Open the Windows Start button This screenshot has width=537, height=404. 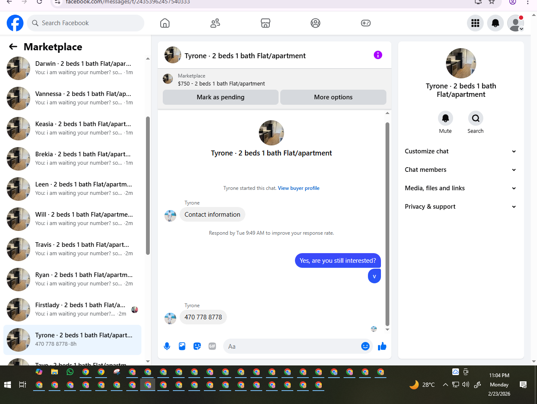point(7,385)
